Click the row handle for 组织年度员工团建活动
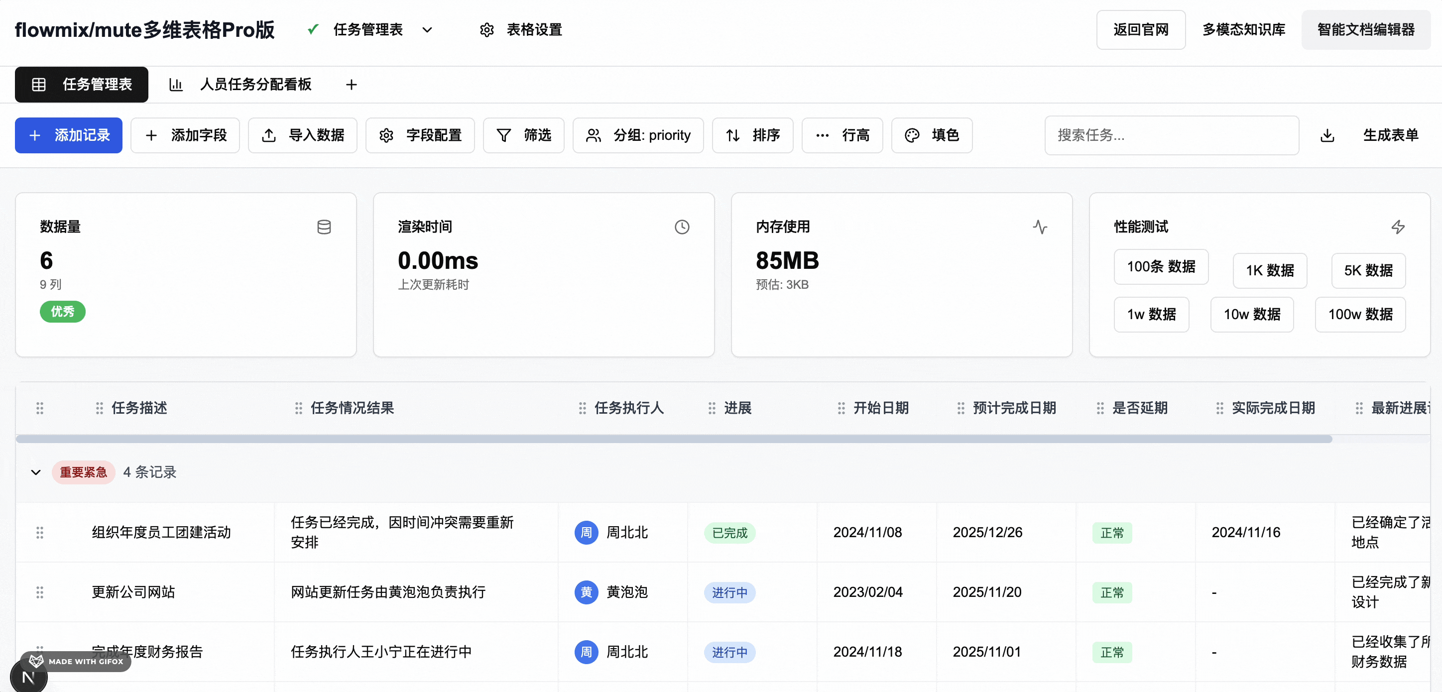1442x692 pixels. (x=40, y=532)
